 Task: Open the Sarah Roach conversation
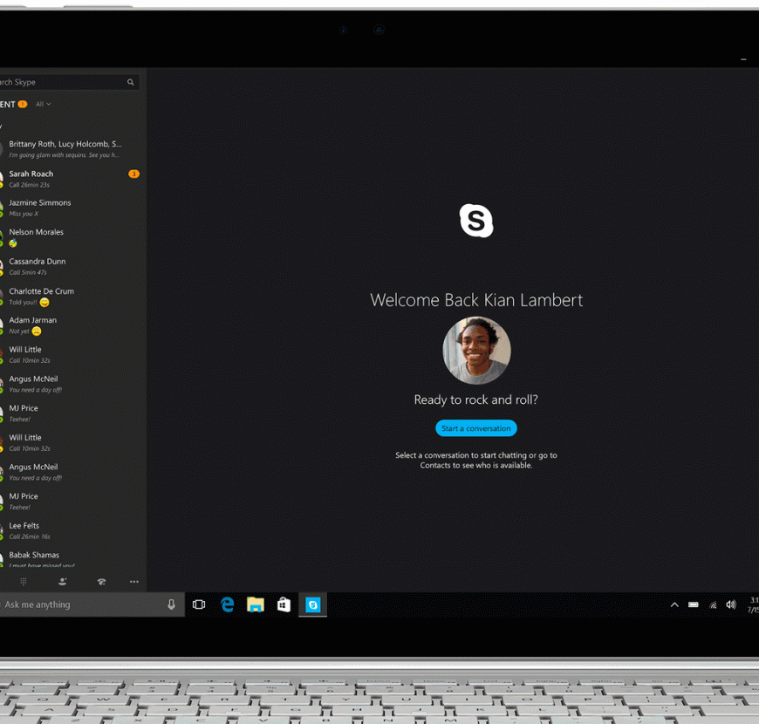click(72, 179)
